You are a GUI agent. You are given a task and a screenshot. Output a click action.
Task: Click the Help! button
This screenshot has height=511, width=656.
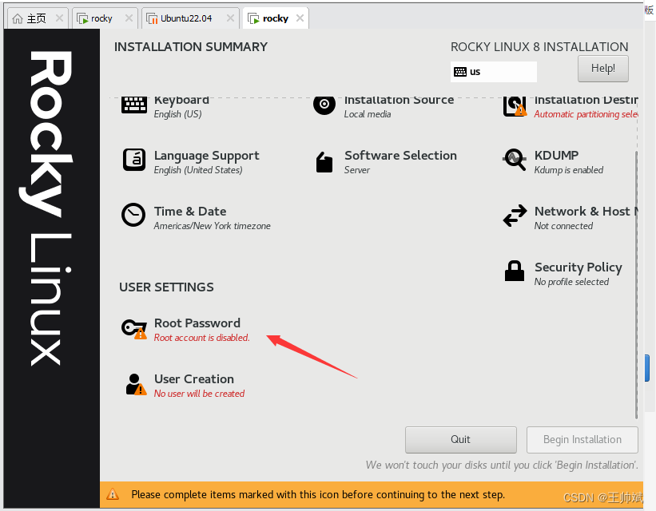[603, 69]
